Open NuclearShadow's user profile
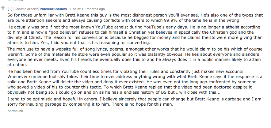 point(54,9)
